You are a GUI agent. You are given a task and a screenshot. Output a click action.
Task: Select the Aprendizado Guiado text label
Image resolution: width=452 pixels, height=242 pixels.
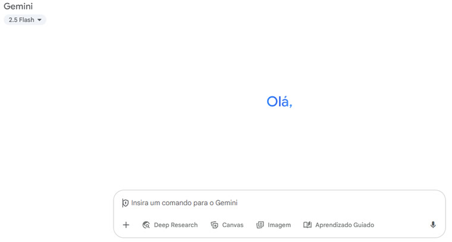pos(344,225)
